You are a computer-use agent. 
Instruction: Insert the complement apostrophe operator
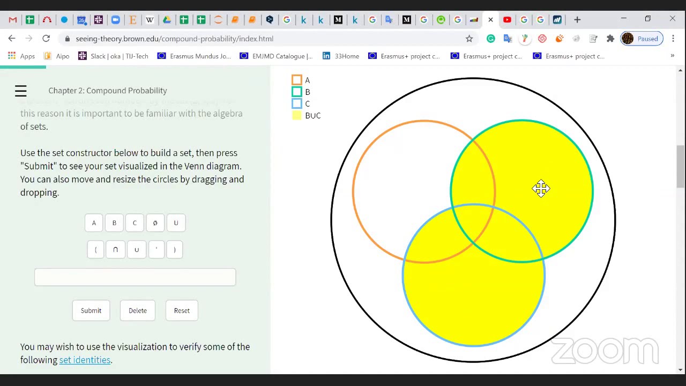(156, 250)
